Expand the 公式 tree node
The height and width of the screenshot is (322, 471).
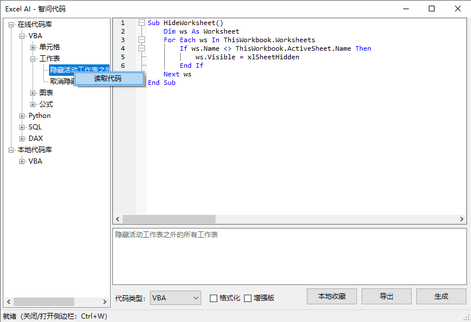33,104
